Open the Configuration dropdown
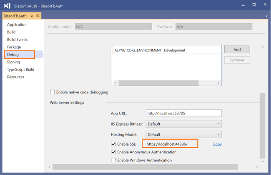The height and width of the screenshot is (175, 271). pyautogui.click(x=113, y=27)
